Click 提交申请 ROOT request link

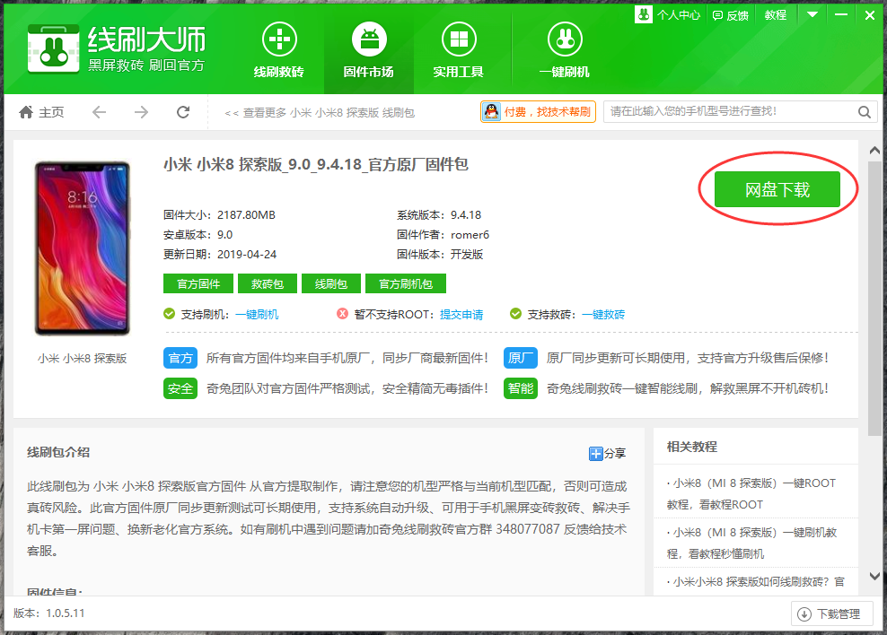click(461, 315)
